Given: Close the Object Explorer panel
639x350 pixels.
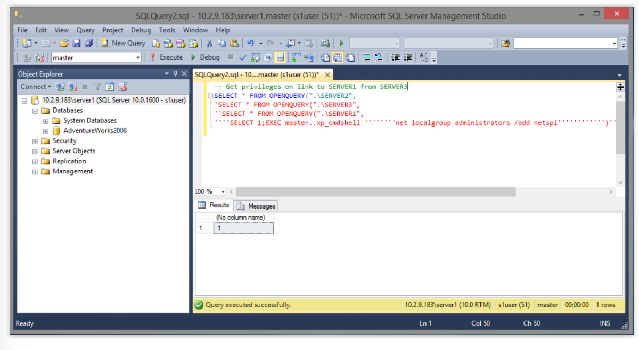Looking at the screenshot, I should [184, 74].
